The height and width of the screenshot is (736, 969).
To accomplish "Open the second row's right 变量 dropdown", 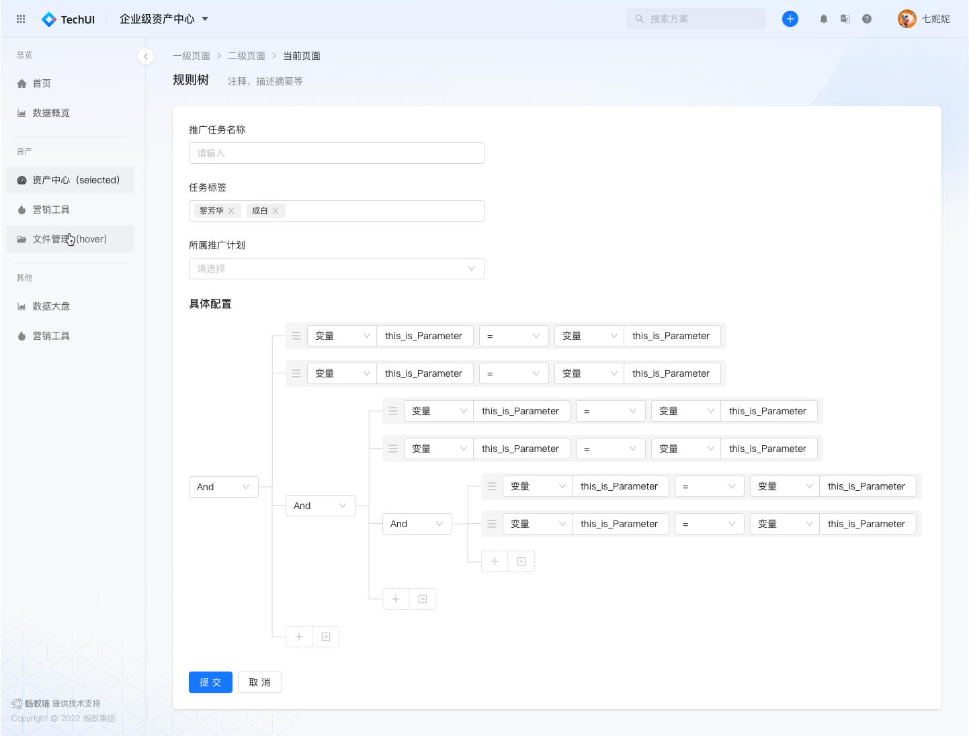I will 589,373.
